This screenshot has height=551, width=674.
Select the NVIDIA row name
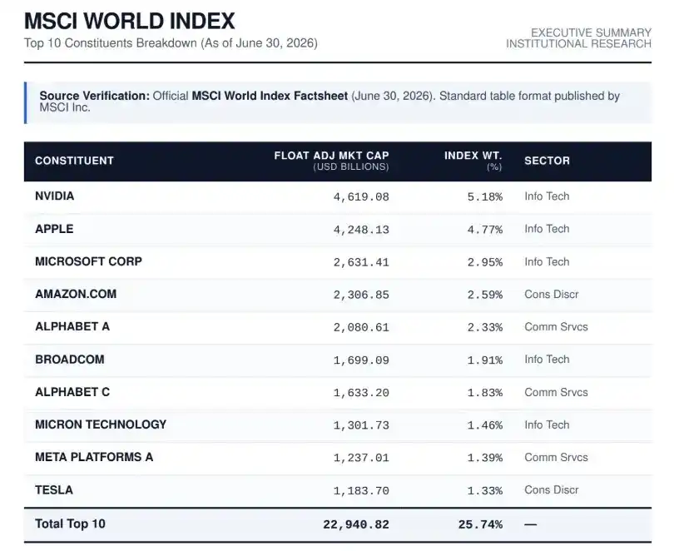55,196
